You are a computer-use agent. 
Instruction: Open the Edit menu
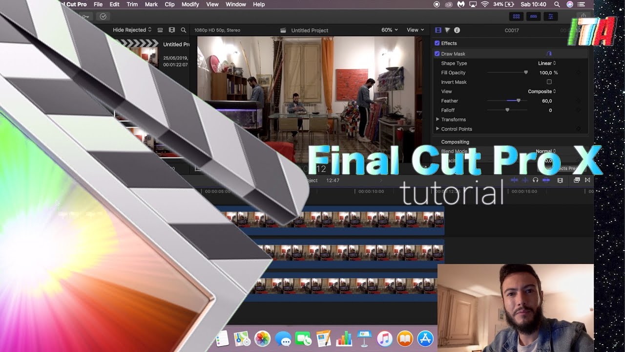[114, 4]
